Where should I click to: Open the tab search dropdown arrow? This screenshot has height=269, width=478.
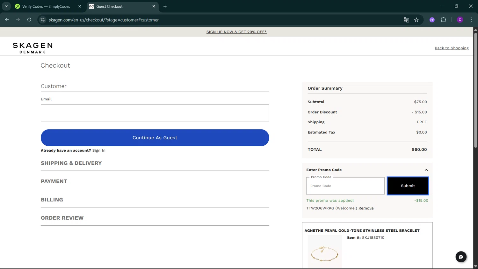click(x=6, y=6)
